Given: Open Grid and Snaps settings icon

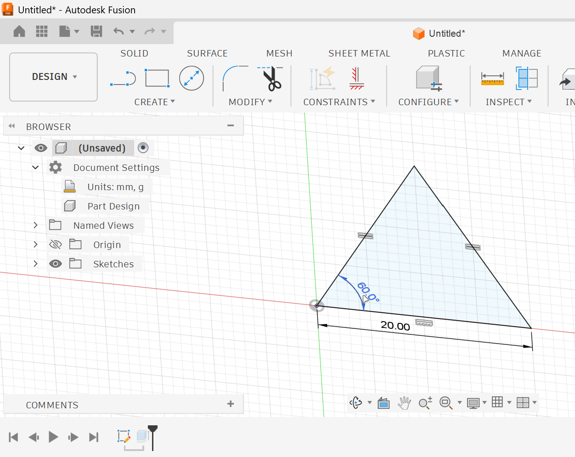Looking at the screenshot, I should pyautogui.click(x=497, y=402).
